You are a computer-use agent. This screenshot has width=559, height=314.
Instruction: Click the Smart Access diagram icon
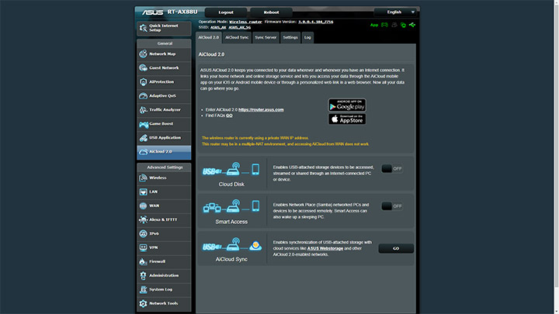pyautogui.click(x=231, y=206)
